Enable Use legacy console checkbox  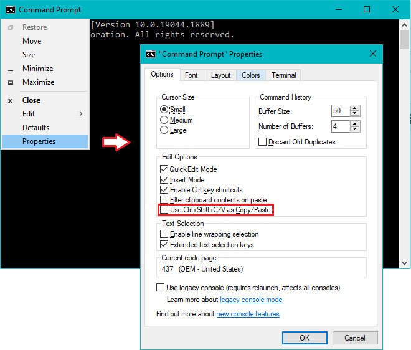(x=161, y=288)
